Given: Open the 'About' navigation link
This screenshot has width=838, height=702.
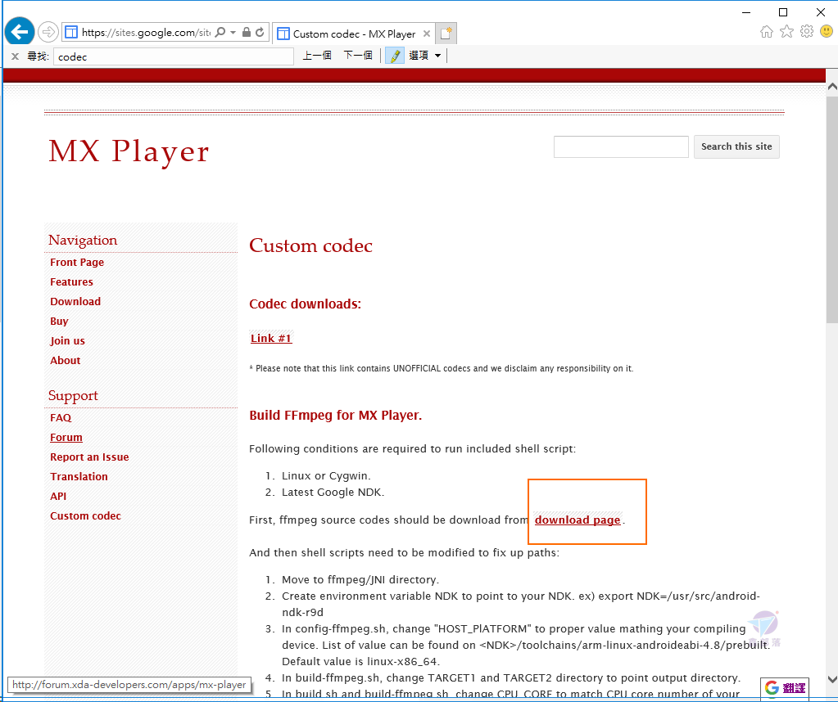Looking at the screenshot, I should (66, 360).
